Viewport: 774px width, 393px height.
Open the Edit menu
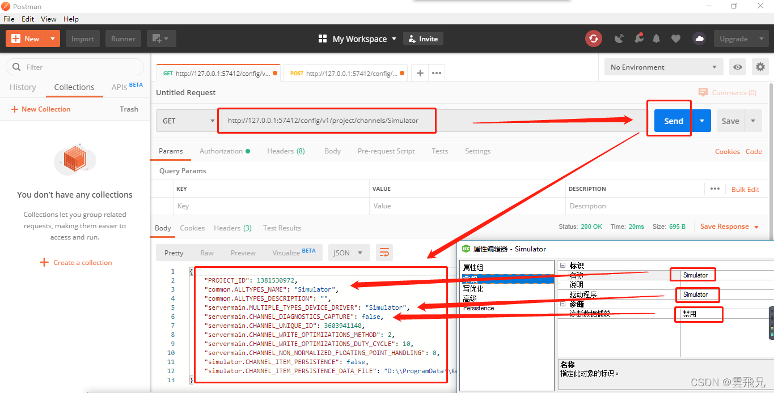(x=28, y=19)
